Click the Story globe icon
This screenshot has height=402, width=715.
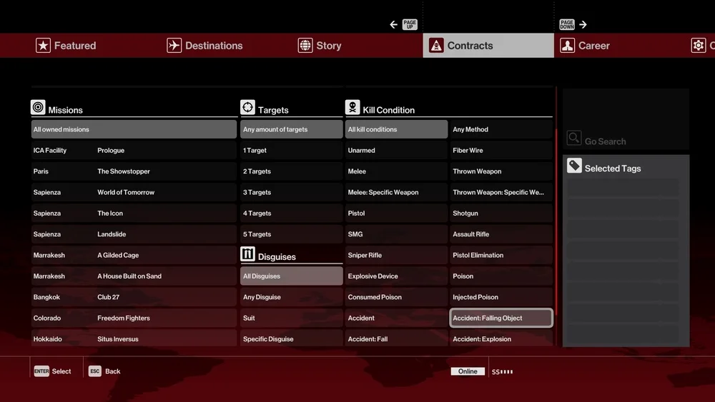tap(305, 46)
